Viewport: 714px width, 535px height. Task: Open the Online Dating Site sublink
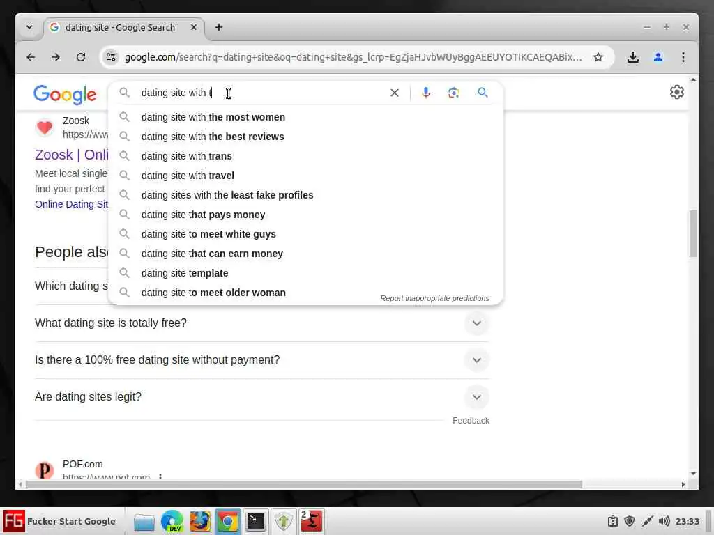[72, 204]
